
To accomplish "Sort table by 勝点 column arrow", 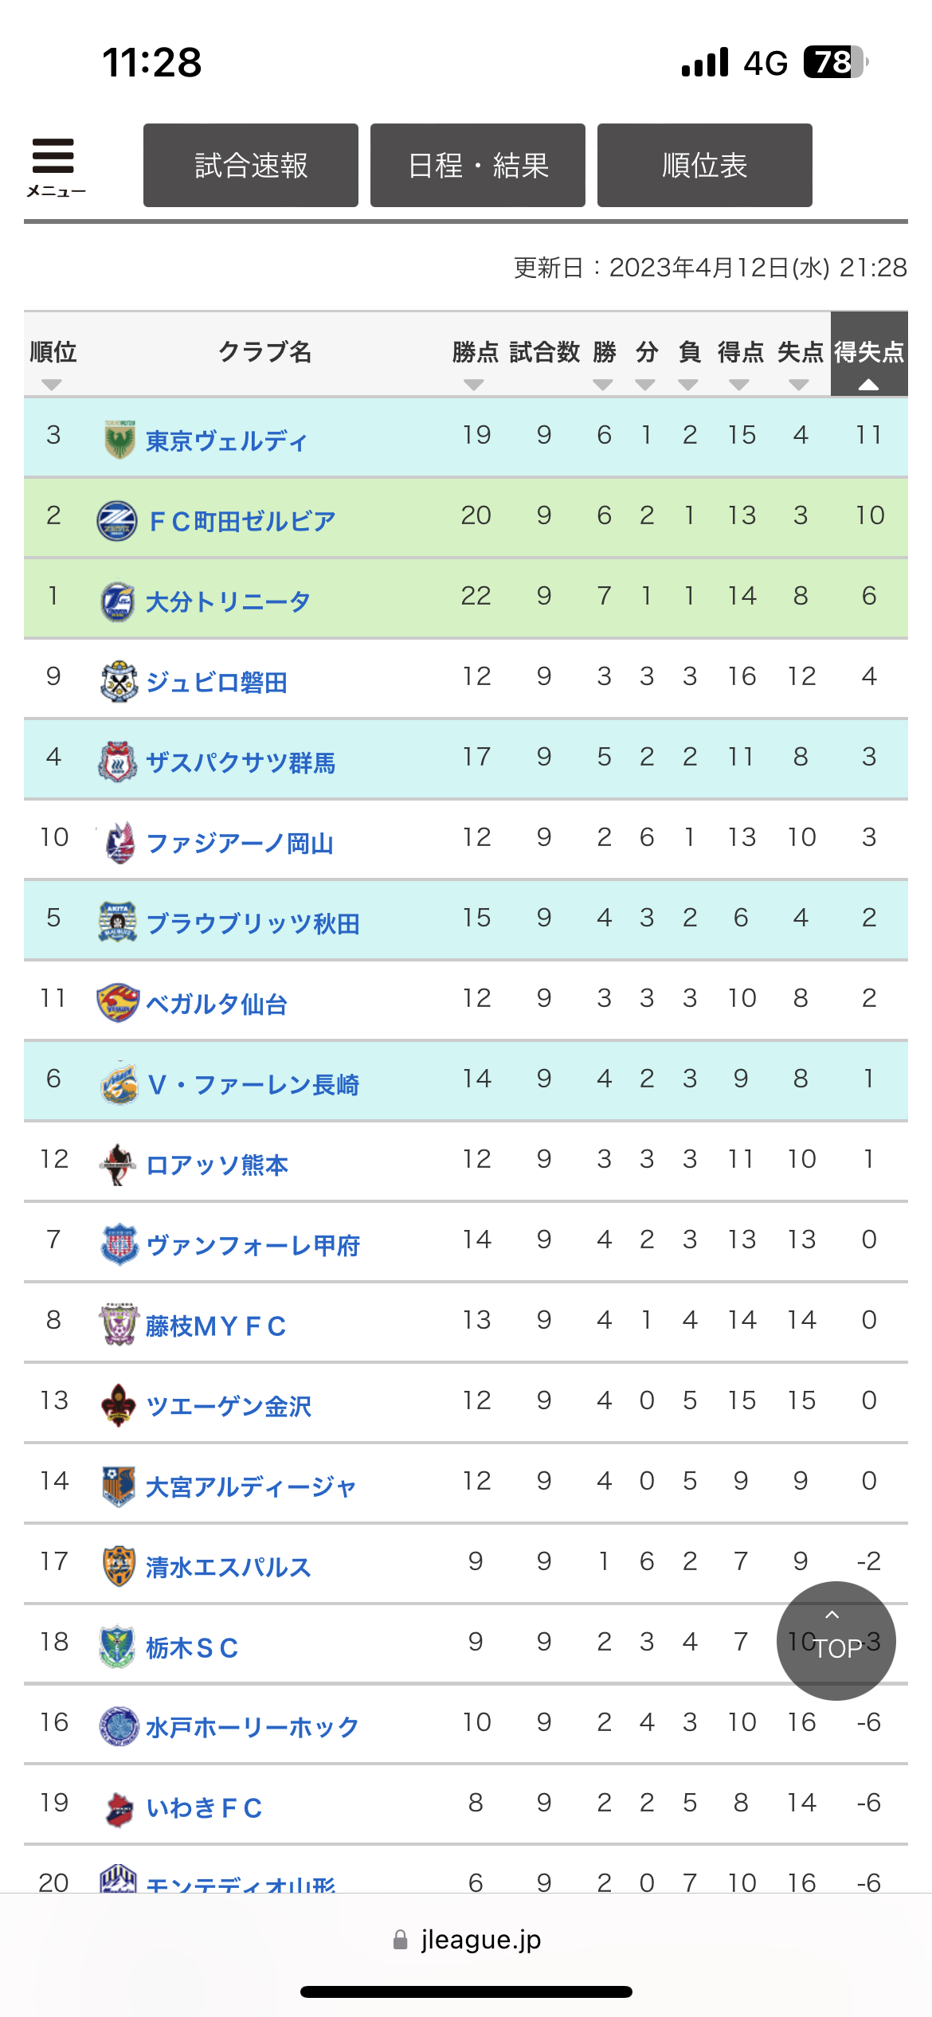I will click(474, 385).
